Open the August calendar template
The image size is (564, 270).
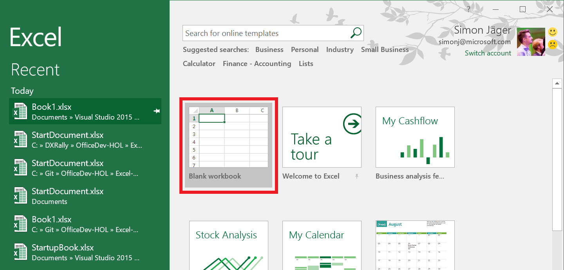415,245
